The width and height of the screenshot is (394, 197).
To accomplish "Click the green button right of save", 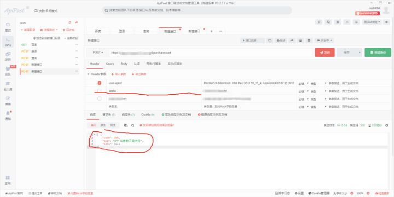I will tap(378, 53).
